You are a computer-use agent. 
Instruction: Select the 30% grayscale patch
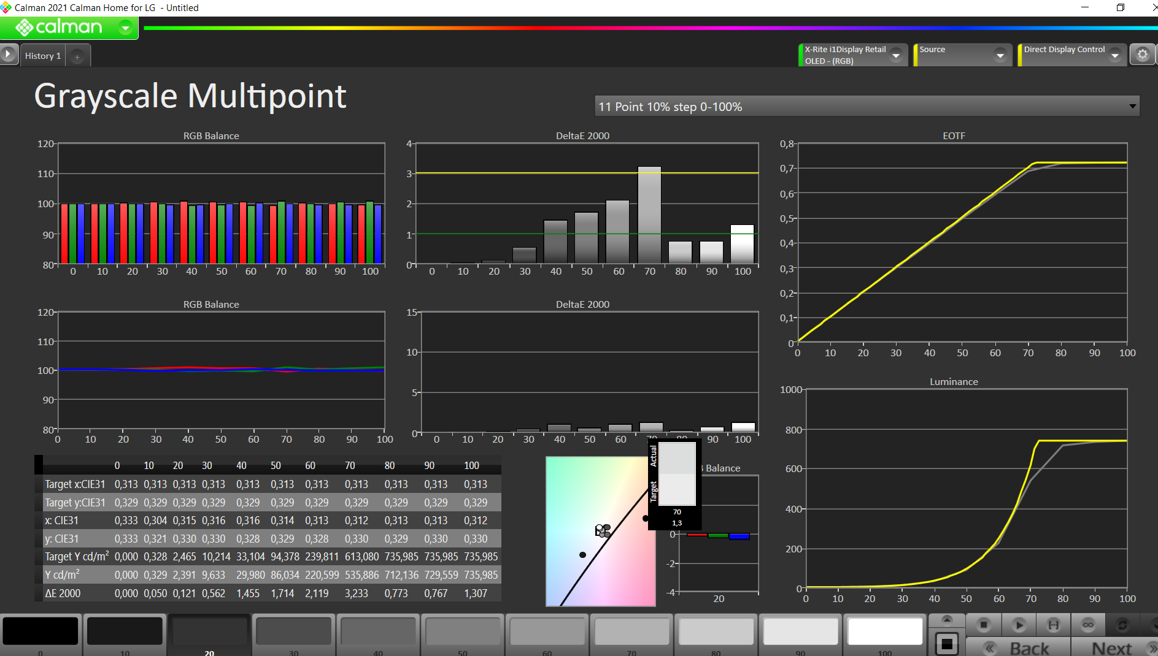[x=294, y=631]
